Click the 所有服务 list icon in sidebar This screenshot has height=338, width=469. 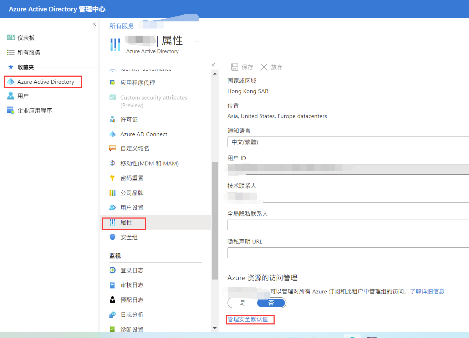pos(11,52)
